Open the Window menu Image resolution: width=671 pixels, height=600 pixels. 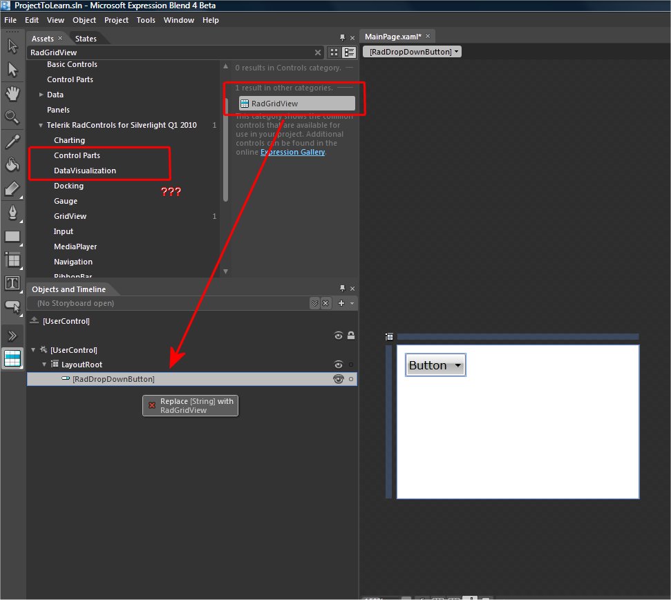pyautogui.click(x=179, y=20)
